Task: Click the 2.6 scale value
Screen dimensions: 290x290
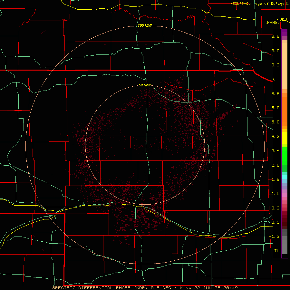Action: click(275, 165)
